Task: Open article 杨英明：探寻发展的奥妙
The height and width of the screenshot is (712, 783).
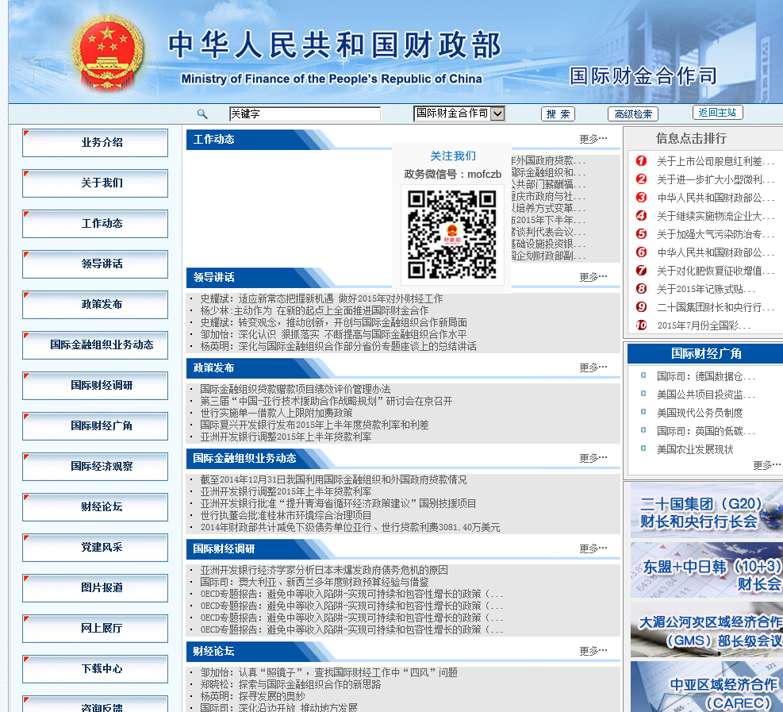Action: tap(253, 696)
